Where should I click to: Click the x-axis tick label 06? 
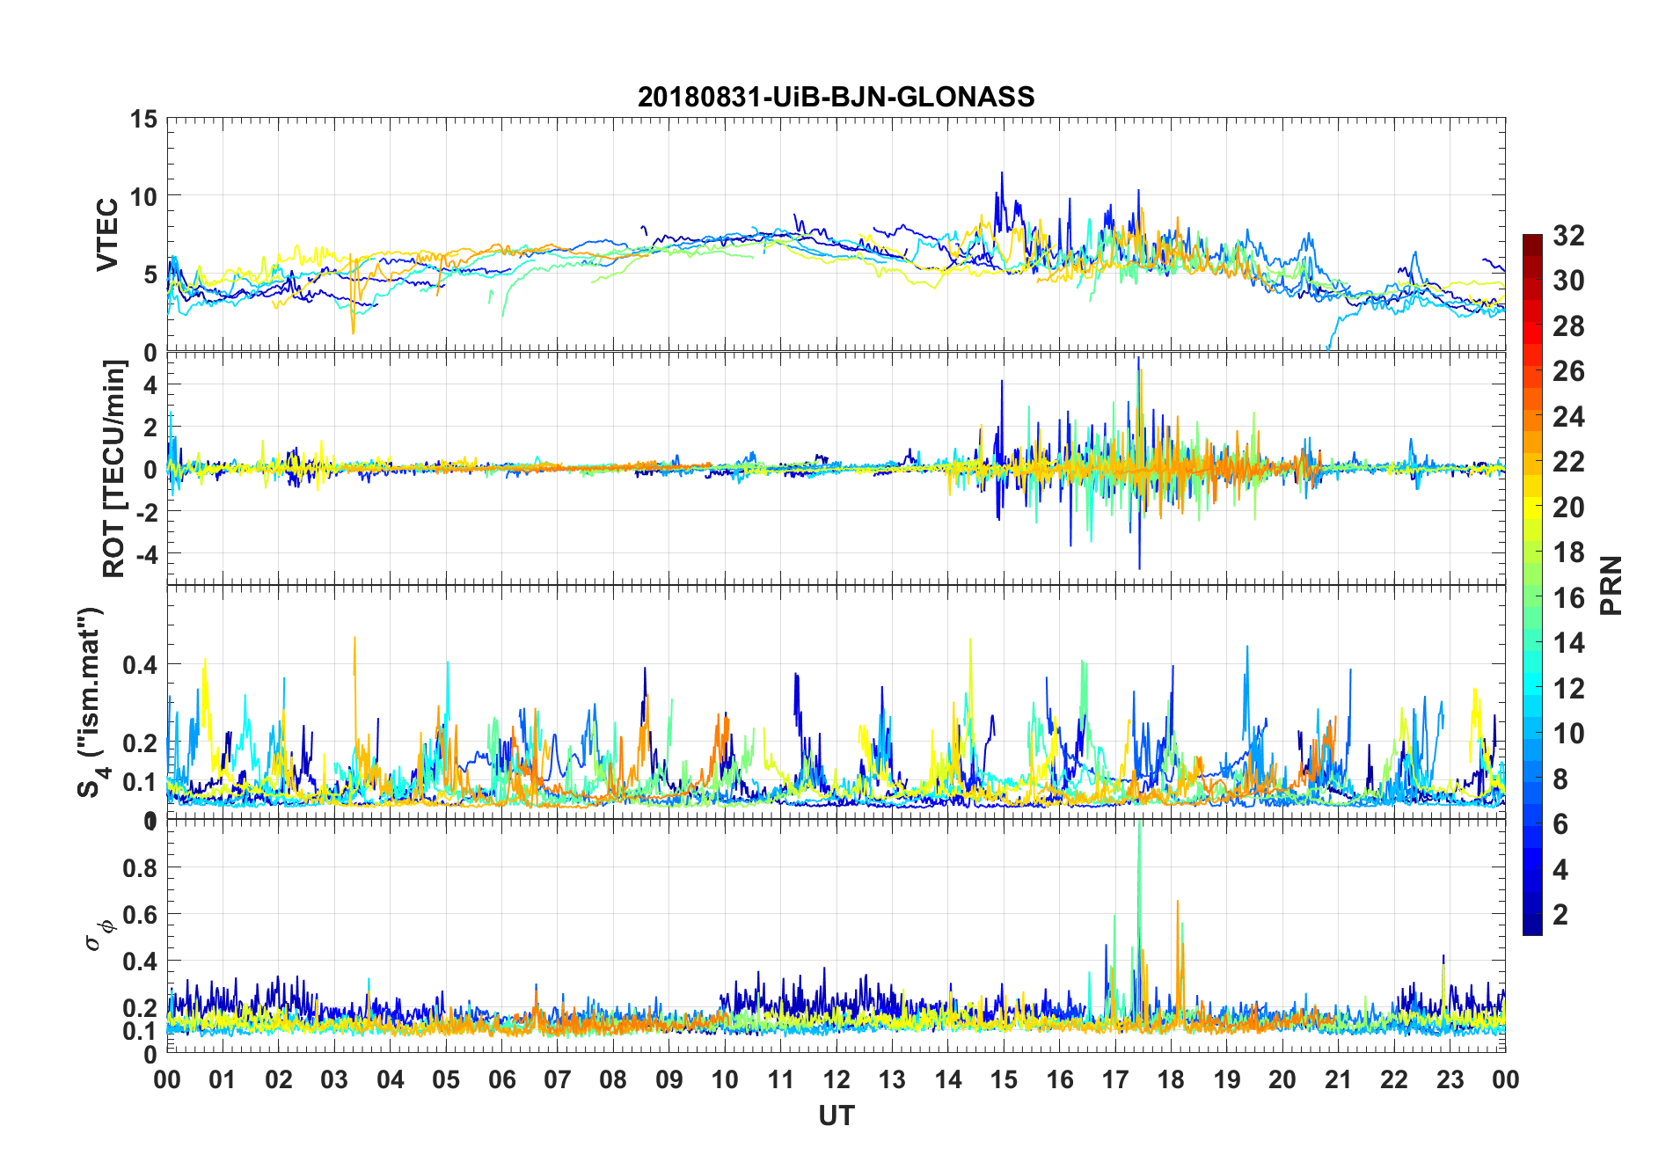[501, 1079]
